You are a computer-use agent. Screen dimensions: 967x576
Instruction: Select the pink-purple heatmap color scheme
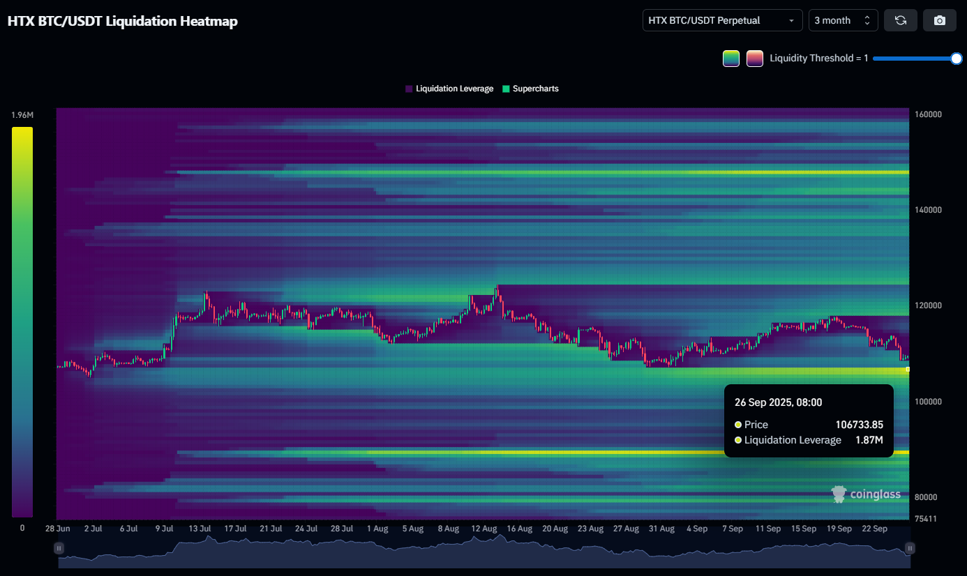754,59
